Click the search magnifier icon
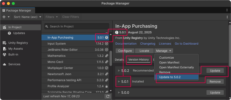Viewport: 231px width, 100px height. pyautogui.click(x=47, y=27)
